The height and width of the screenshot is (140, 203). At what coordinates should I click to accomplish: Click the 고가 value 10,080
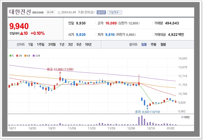[111, 23]
